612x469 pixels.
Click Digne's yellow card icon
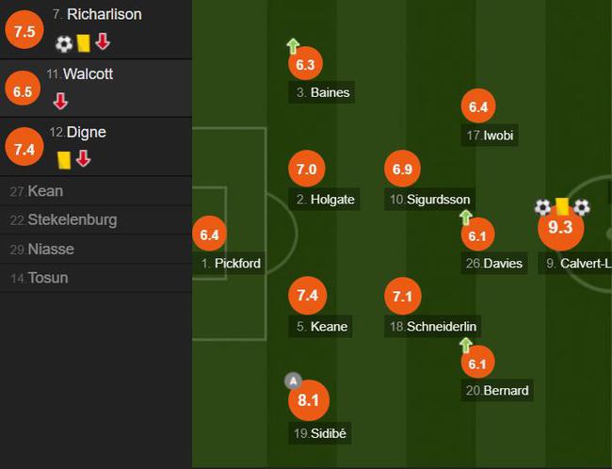pos(64,160)
